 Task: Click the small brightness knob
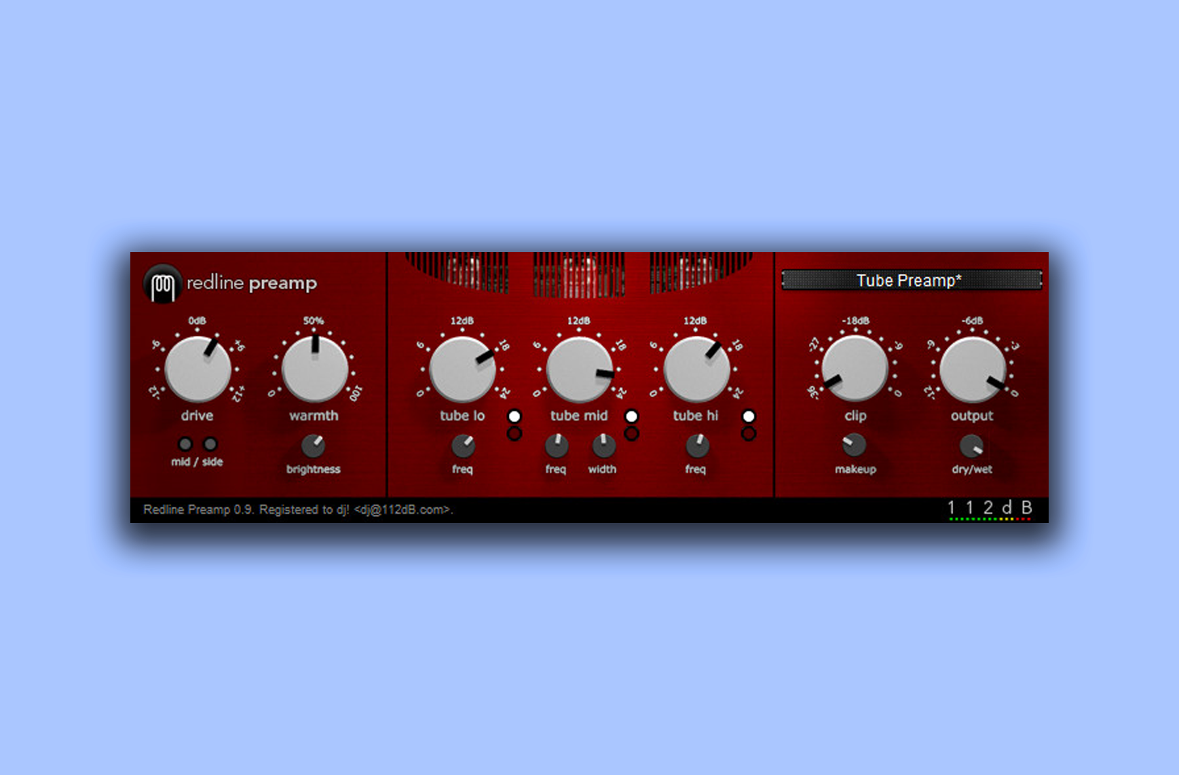313,446
